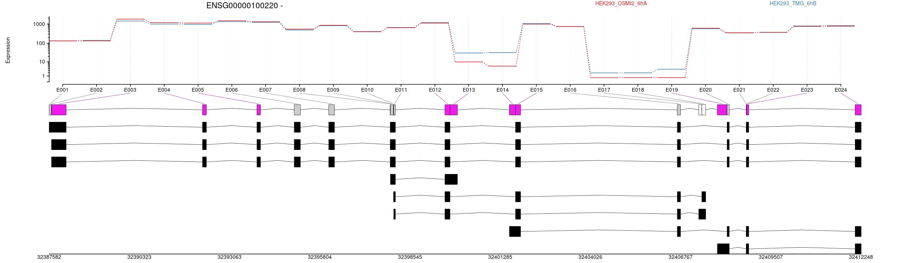Screen dimensions: 902x263
Task: Click exon label E002
Action: (96, 90)
